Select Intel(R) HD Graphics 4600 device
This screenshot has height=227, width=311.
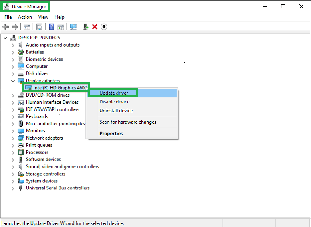60,88
